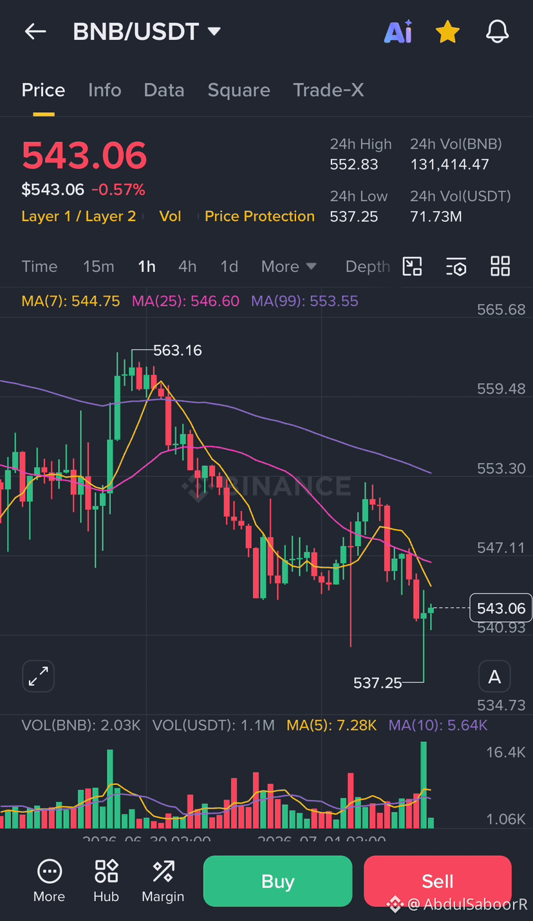The image size is (533, 921).
Task: Switch to the Price tab
Action: pyautogui.click(x=43, y=90)
